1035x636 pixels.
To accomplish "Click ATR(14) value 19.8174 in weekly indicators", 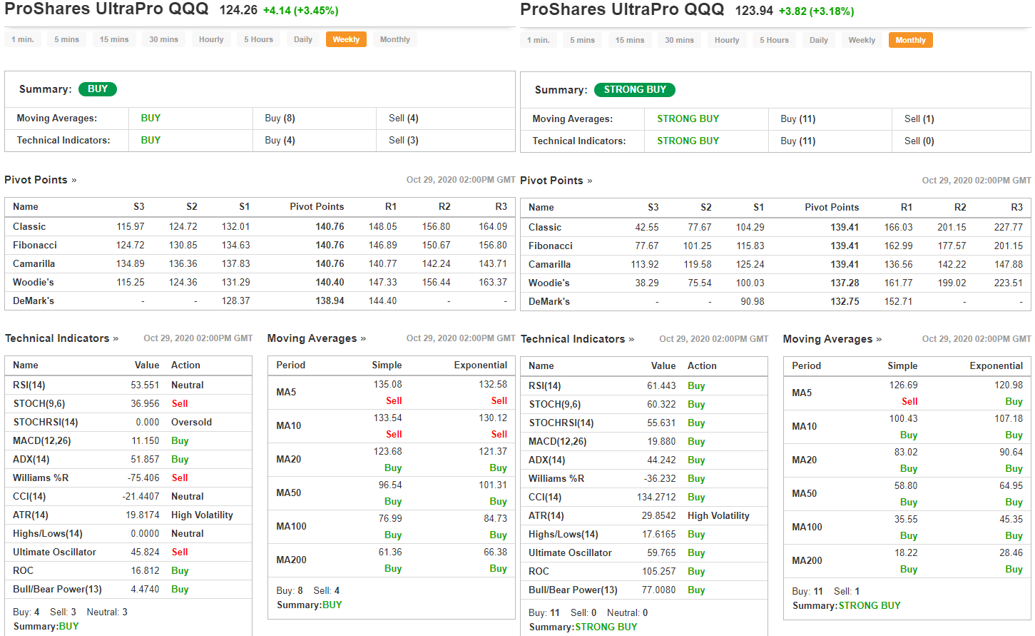I will coord(143,515).
